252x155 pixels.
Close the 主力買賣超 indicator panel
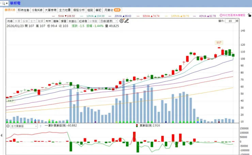8,126
